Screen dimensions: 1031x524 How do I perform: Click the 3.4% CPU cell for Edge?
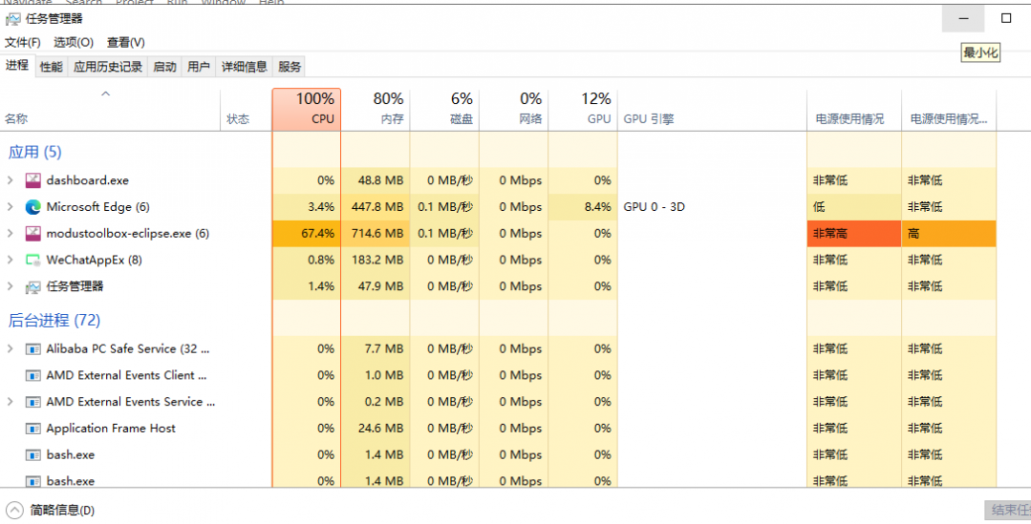pyautogui.click(x=307, y=207)
